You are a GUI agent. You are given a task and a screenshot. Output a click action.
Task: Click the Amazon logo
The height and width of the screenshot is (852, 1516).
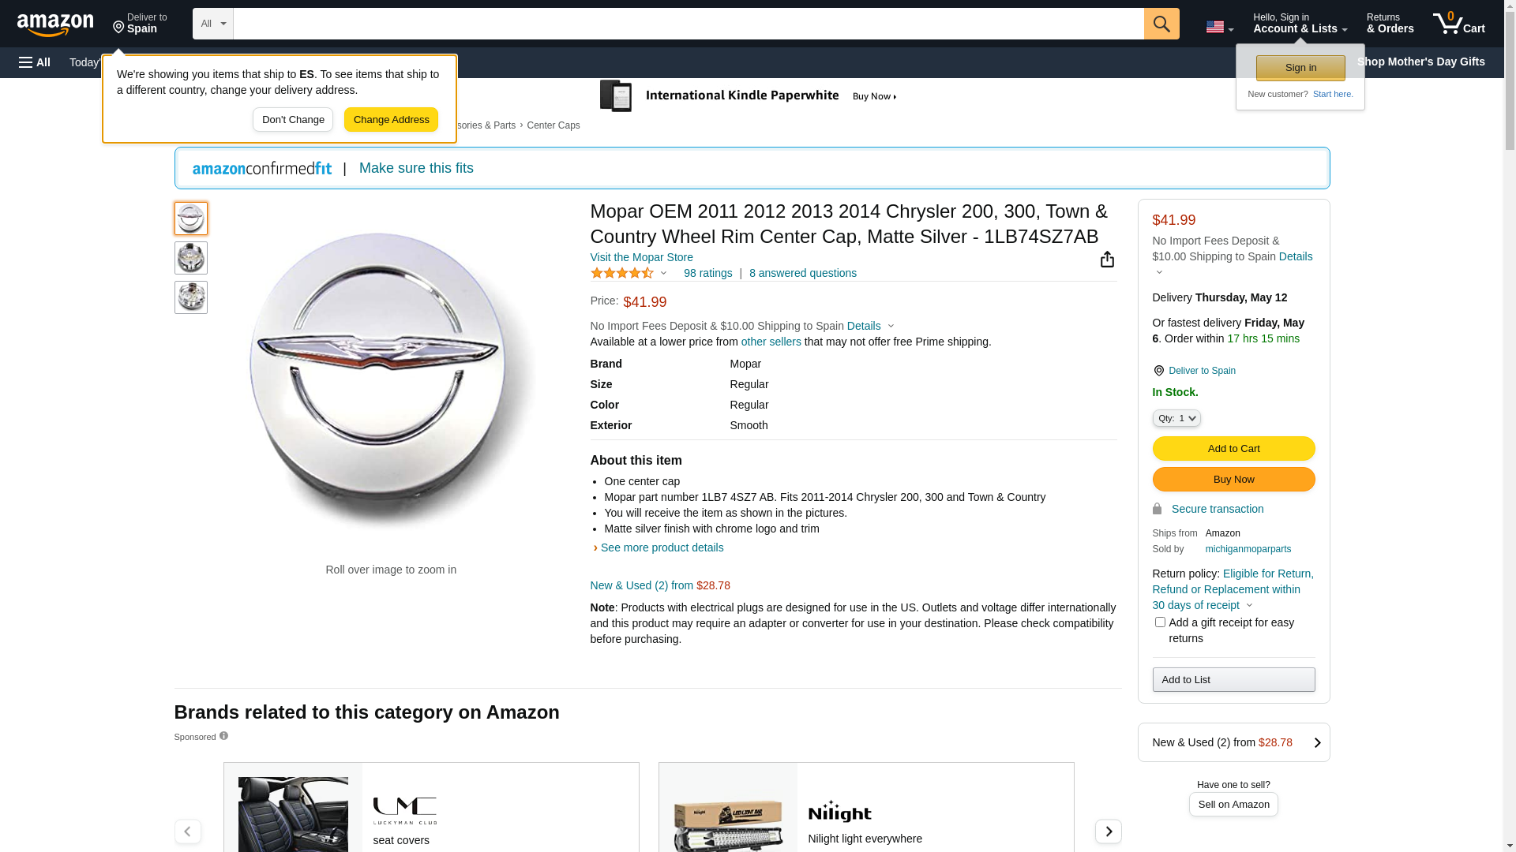click(55, 24)
